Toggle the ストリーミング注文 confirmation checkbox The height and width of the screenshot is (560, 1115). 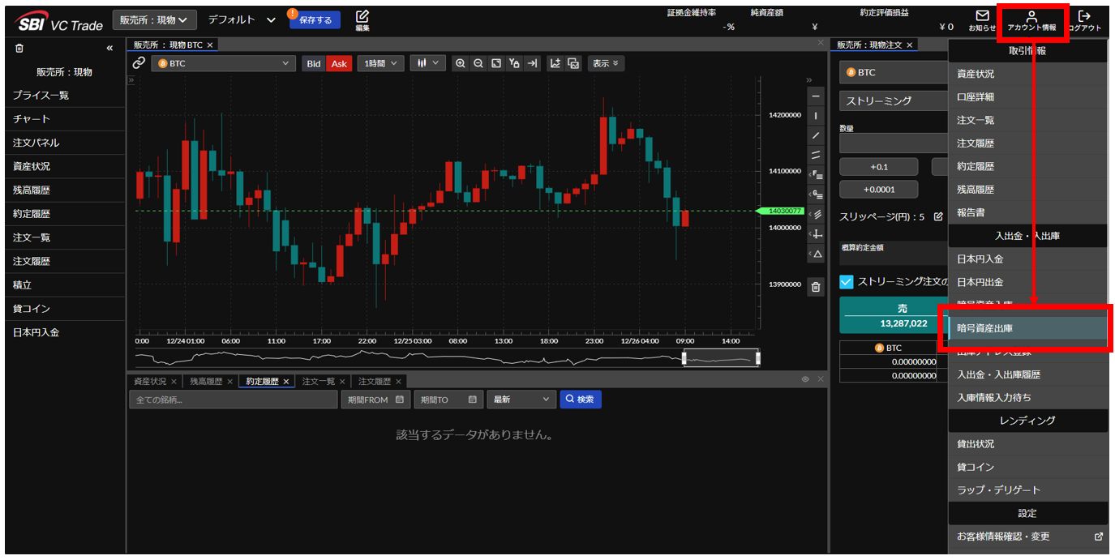coord(847,282)
